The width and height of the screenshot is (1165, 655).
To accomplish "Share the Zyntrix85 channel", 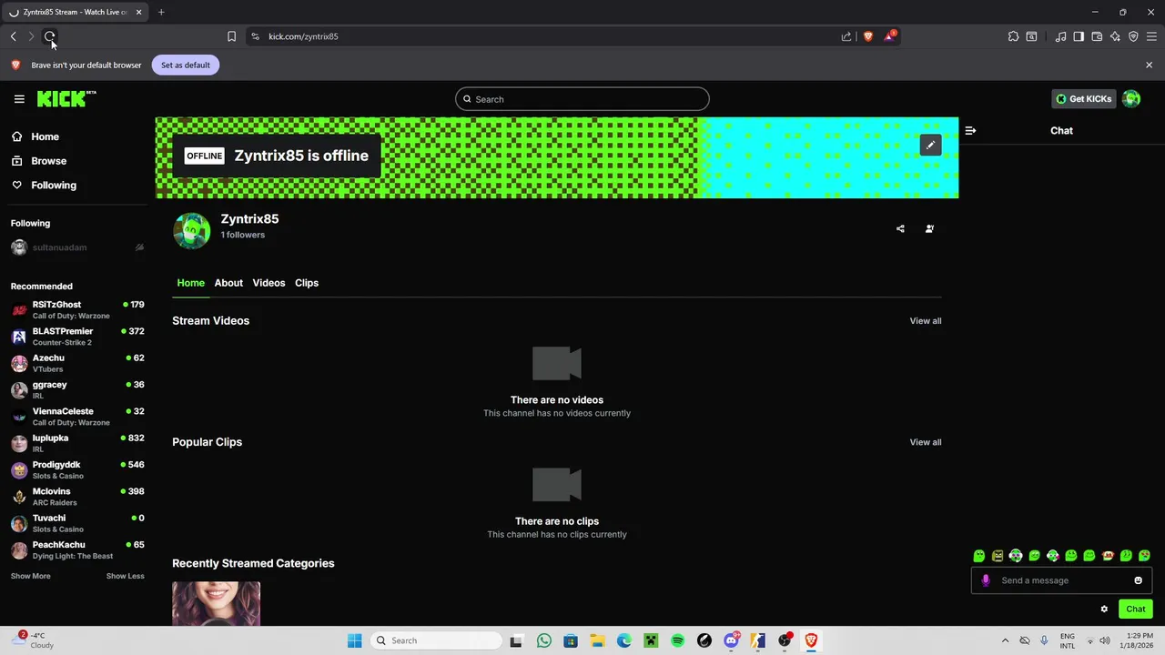I will pos(900,229).
